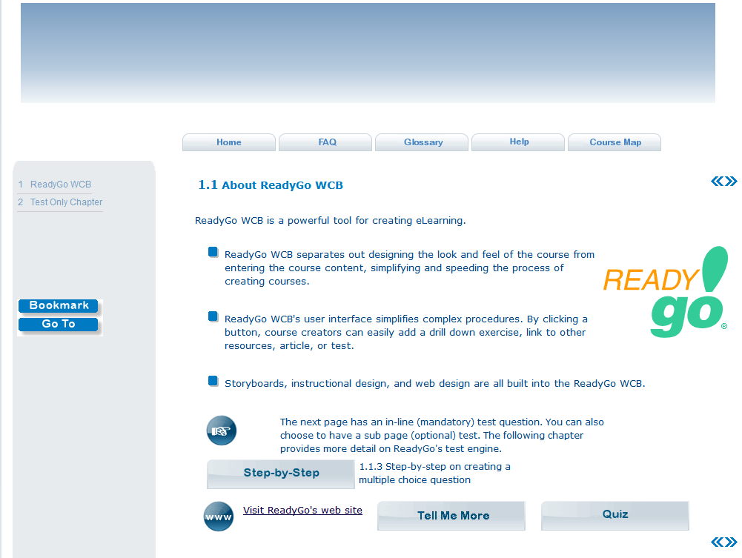Click the Bookmark button
742x558 pixels.
coord(59,305)
